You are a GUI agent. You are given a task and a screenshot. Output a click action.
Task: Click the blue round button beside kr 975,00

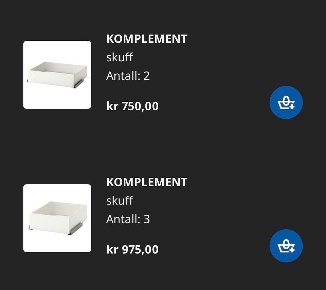pos(286,246)
